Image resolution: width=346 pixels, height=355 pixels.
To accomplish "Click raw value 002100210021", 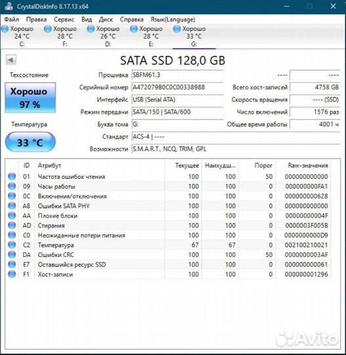I will 307,245.
